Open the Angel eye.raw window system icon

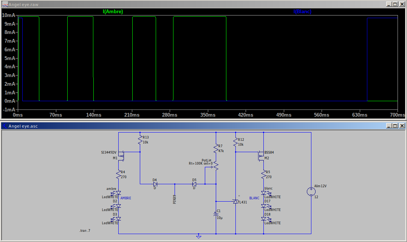(5, 4)
